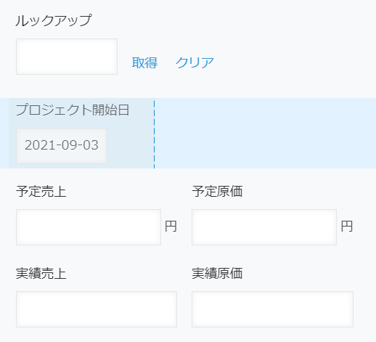This screenshot has width=376, height=342.
Task: Click the 円 unit beside 予定原価 field
Action: [347, 227]
